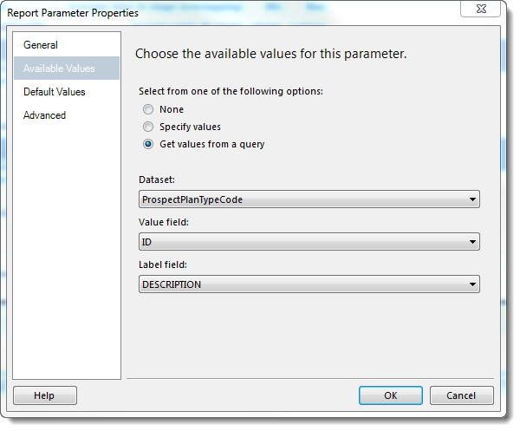The width and height of the screenshot is (520, 431).
Task: Click the ProspectPlanTypeCode dataset combo box
Action: (309, 199)
